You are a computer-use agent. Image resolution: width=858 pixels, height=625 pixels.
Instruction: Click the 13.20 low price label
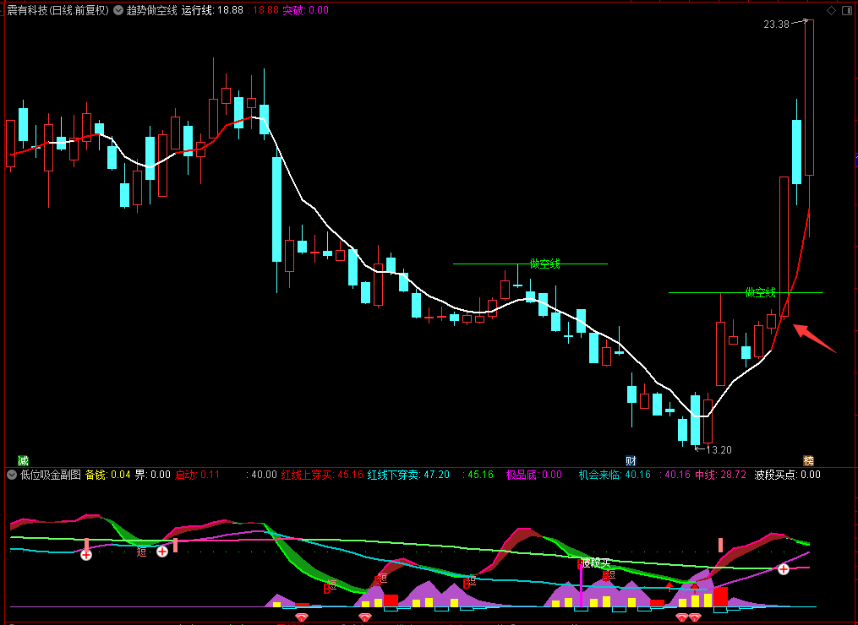tap(719, 450)
